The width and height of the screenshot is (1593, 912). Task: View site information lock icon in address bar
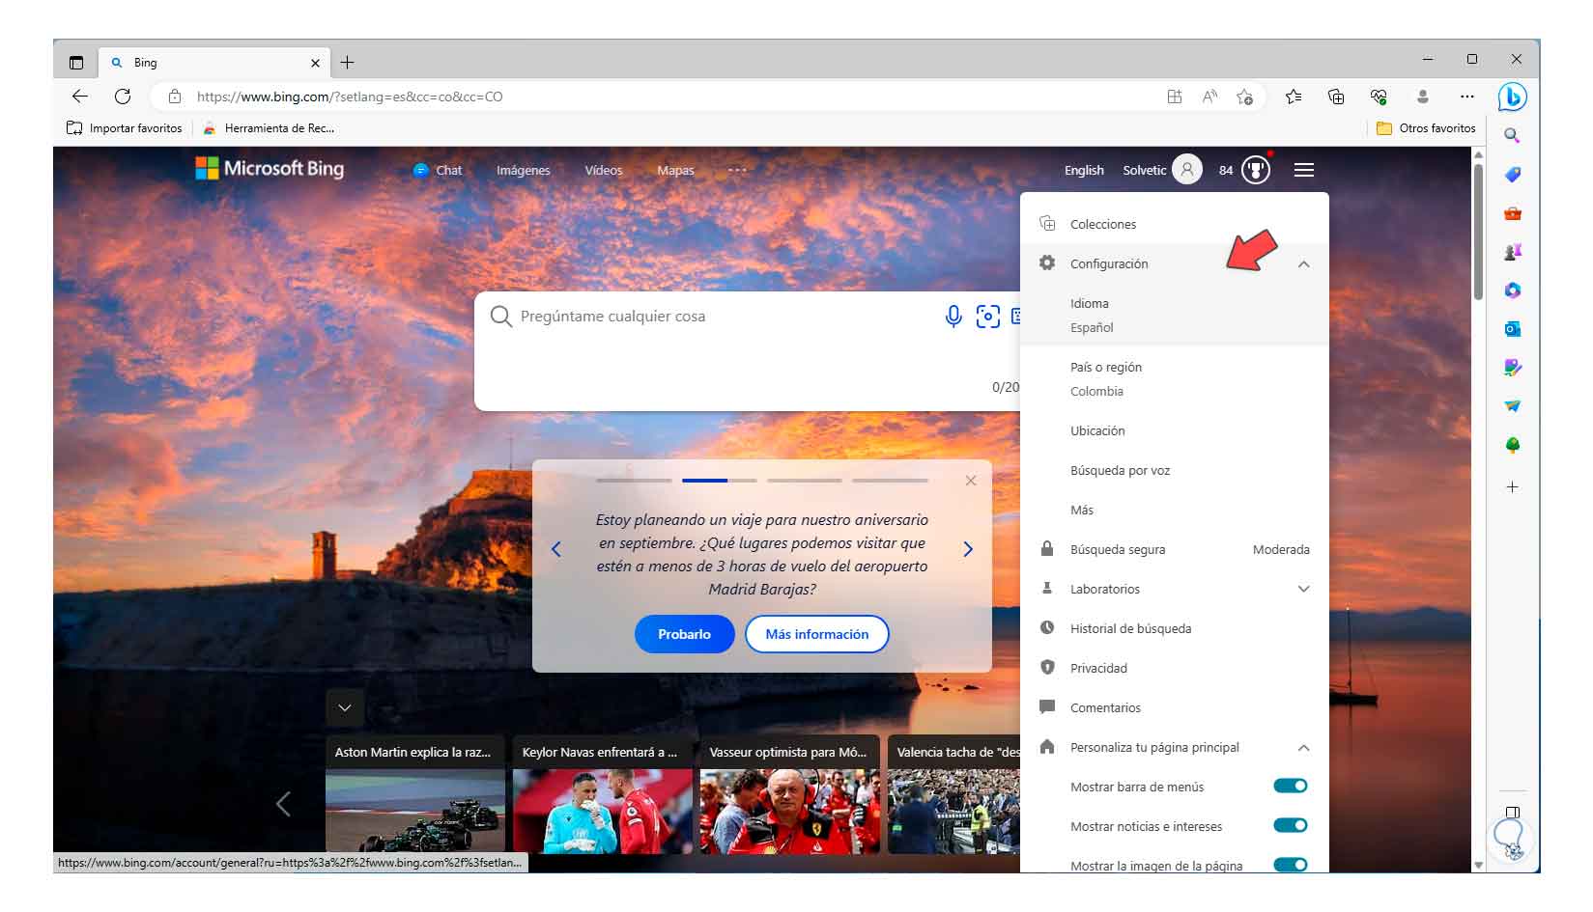pyautogui.click(x=175, y=97)
